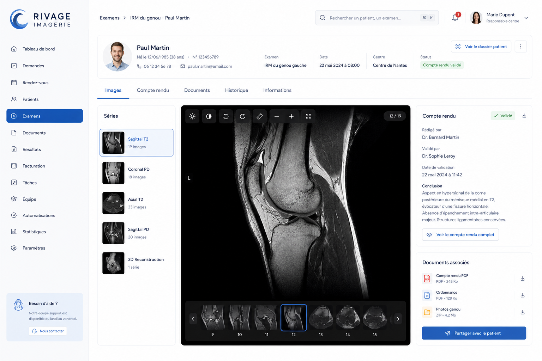Image resolution: width=542 pixels, height=361 pixels.
Task: Show next thumbnails in filmstrip
Action: [x=398, y=319]
